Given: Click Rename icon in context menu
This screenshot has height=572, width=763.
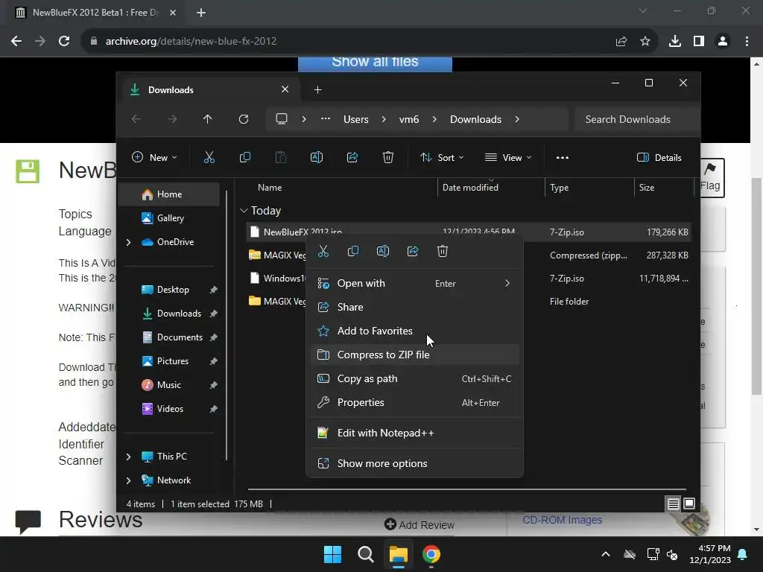Looking at the screenshot, I should tap(383, 251).
